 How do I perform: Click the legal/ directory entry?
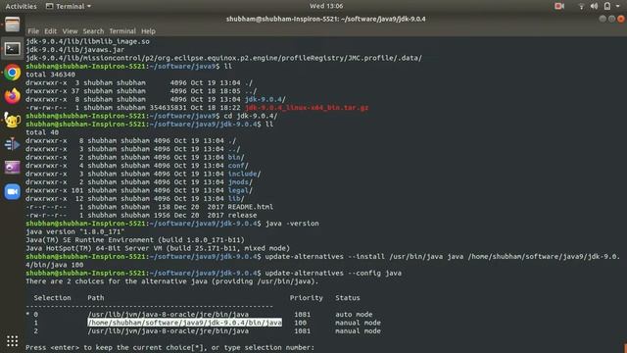tap(240, 190)
